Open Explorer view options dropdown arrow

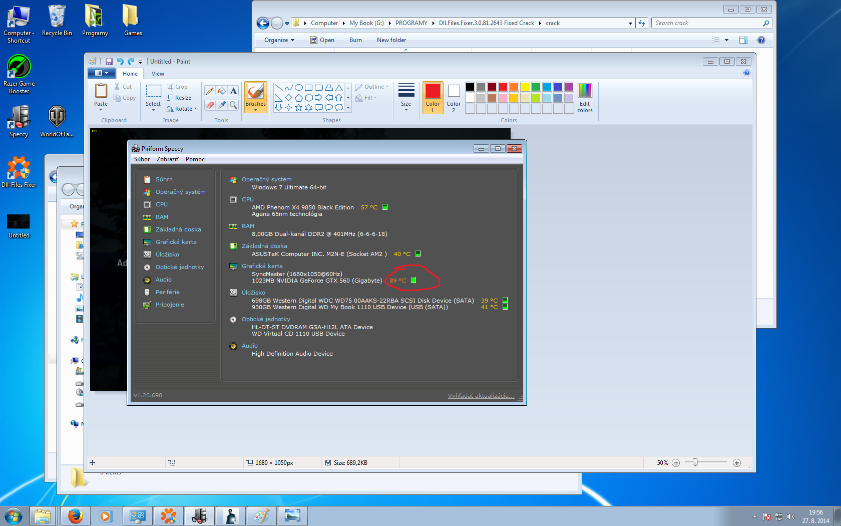tap(726, 40)
